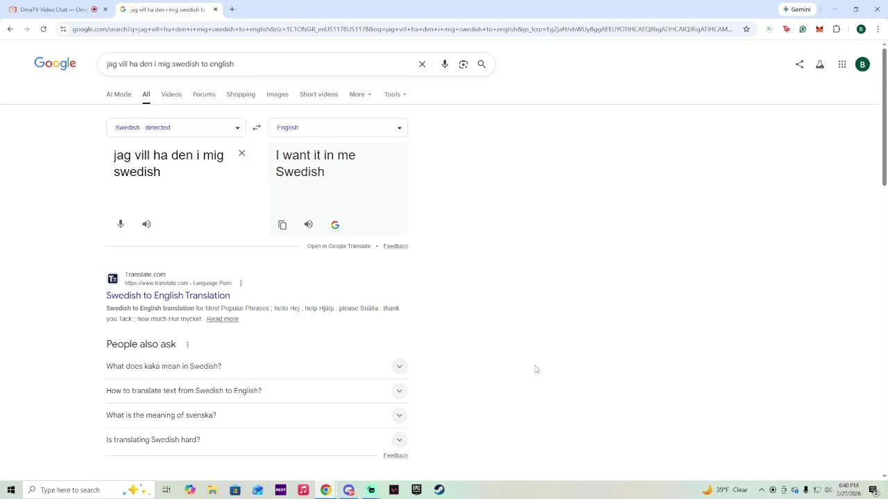
Task: Select the Forums search tab
Action: (204, 94)
